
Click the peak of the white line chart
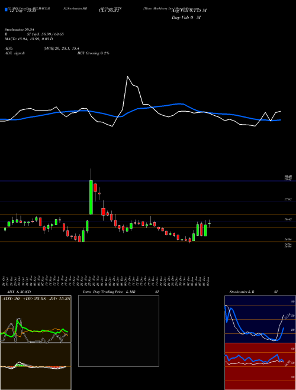127,77
